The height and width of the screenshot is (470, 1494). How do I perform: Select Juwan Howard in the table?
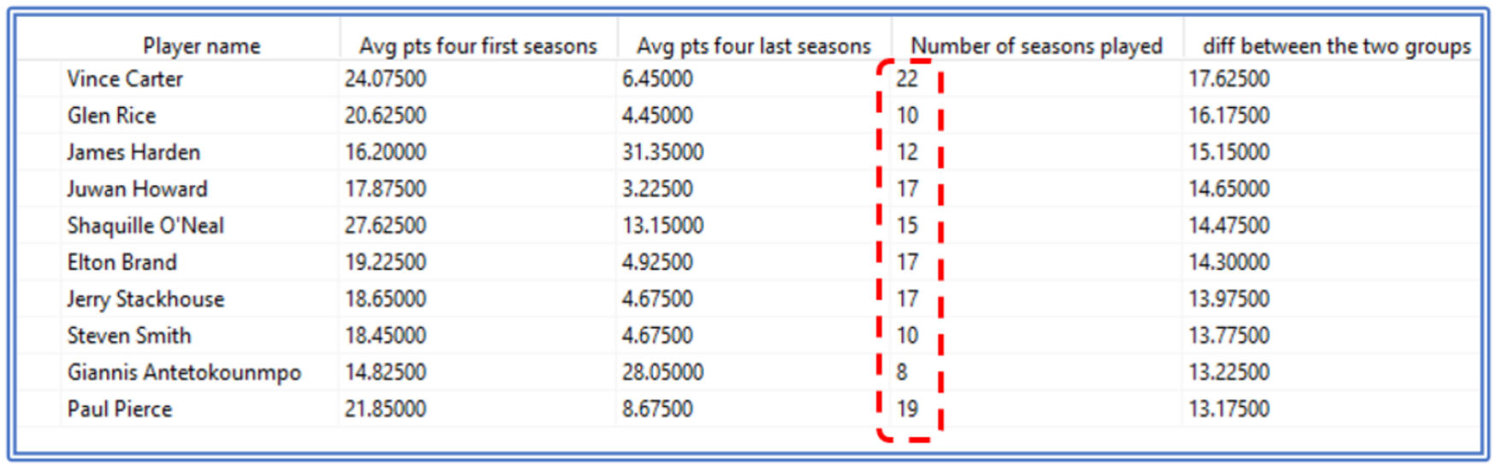click(x=137, y=189)
